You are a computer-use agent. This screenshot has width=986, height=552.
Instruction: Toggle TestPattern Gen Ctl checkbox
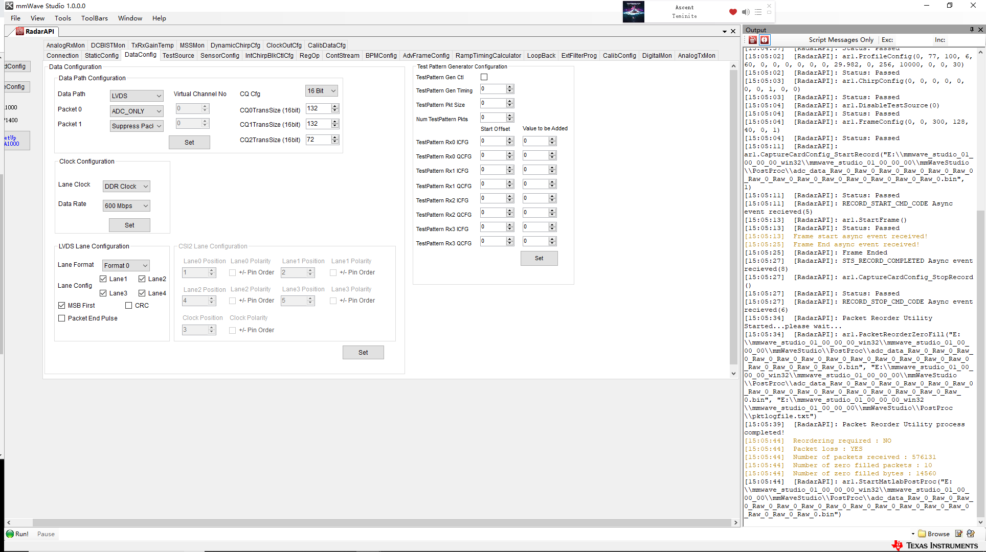click(x=484, y=77)
